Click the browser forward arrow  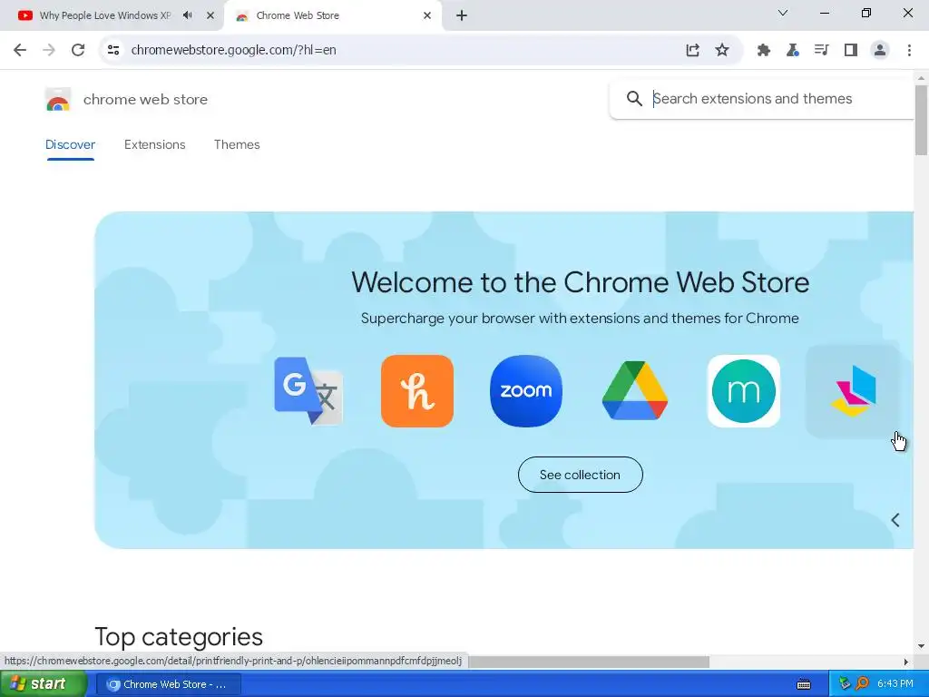tap(49, 50)
